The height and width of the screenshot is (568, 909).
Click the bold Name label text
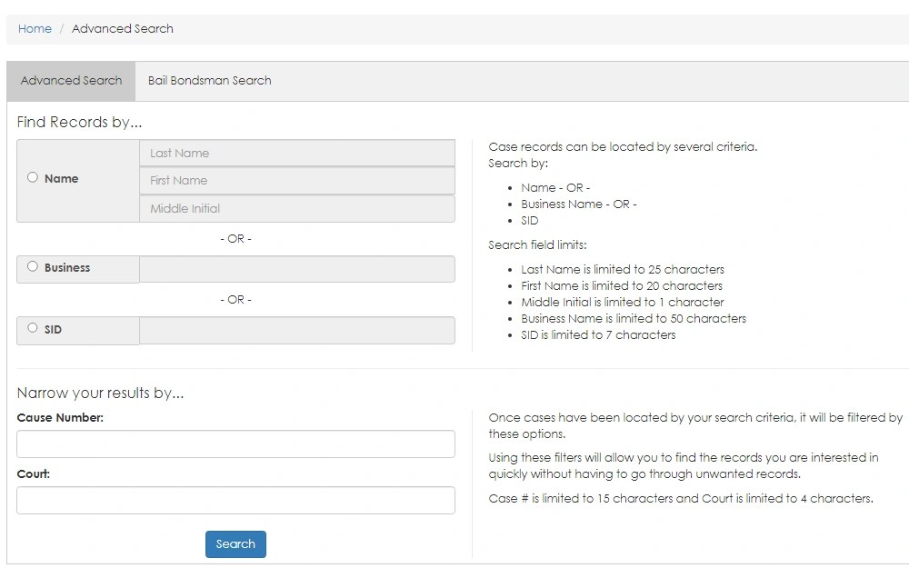coord(61,179)
